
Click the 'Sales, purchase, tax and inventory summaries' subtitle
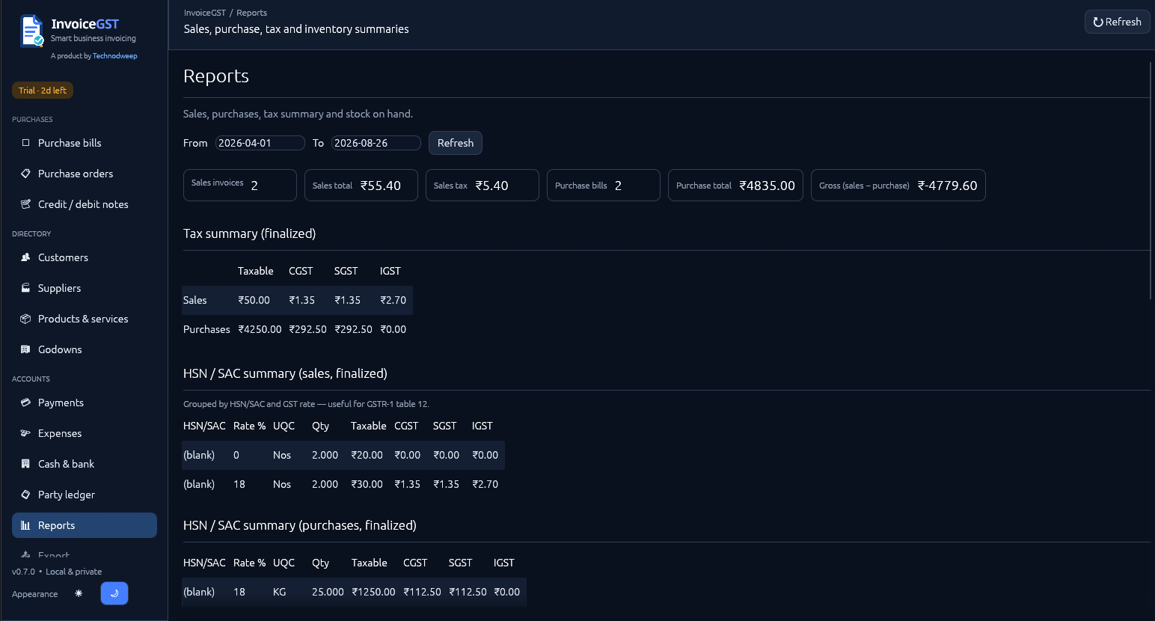[296, 29]
